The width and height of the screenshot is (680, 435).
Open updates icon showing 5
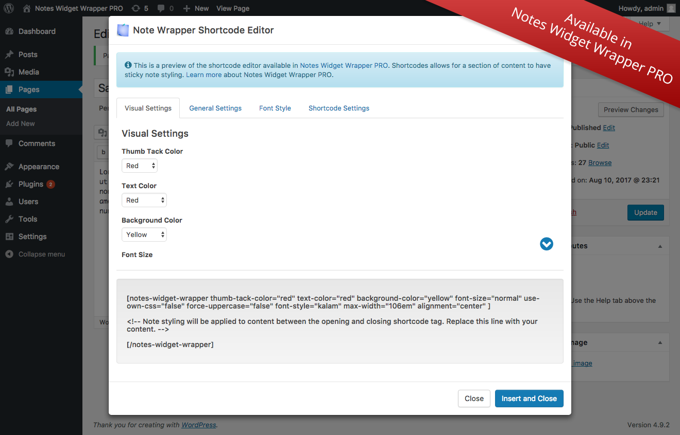(x=135, y=8)
